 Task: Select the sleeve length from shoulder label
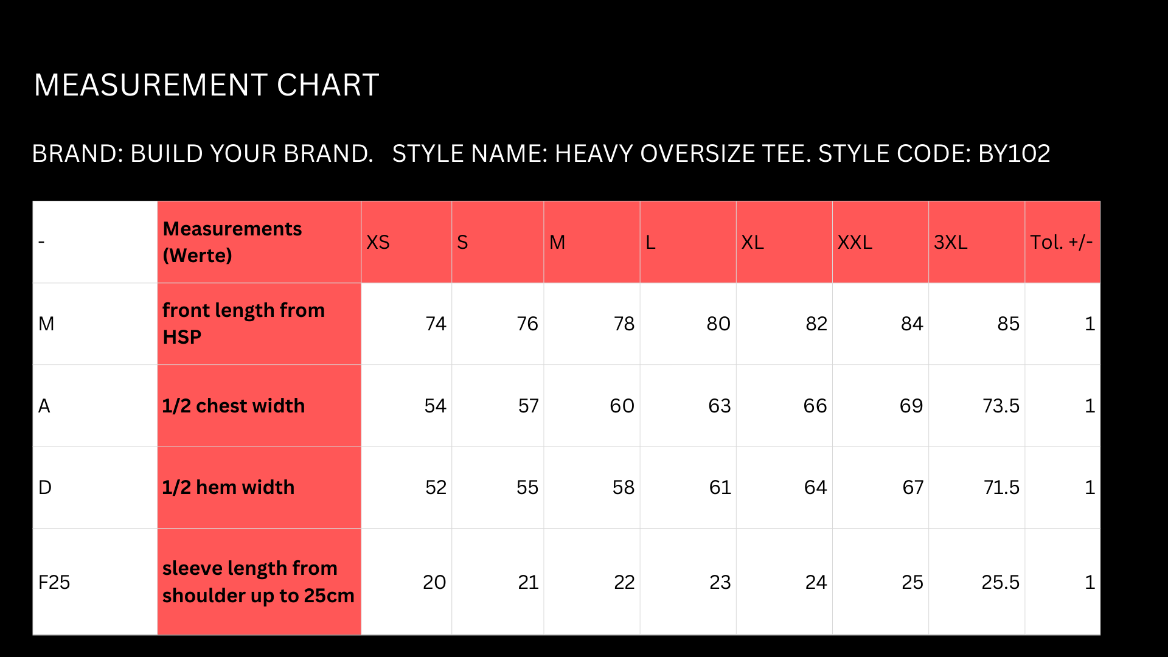258,582
